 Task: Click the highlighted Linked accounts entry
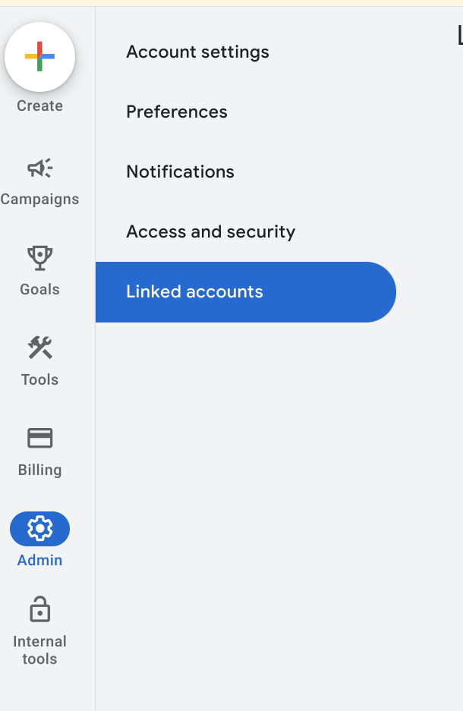(194, 291)
